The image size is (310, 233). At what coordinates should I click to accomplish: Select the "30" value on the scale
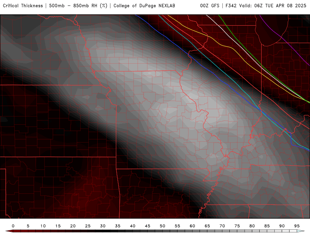click(103, 226)
